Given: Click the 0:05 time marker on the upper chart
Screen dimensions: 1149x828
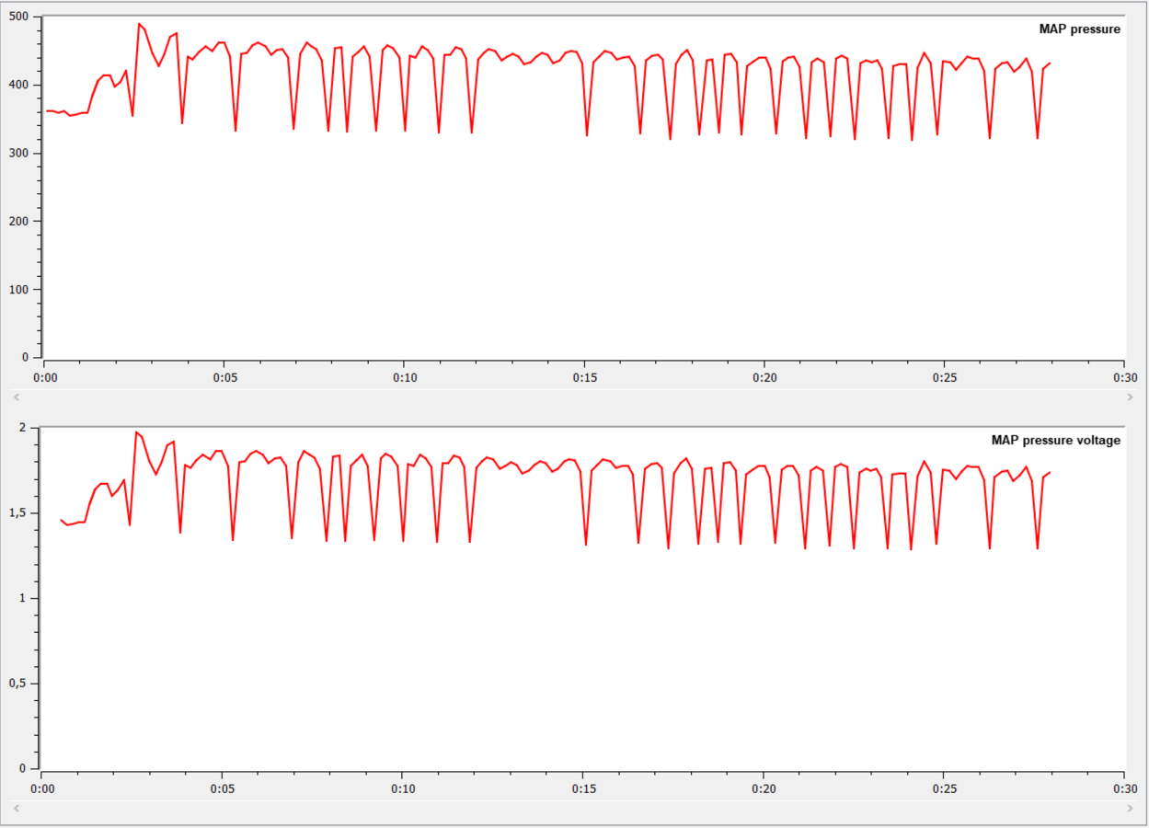Looking at the screenshot, I should pos(224,377).
